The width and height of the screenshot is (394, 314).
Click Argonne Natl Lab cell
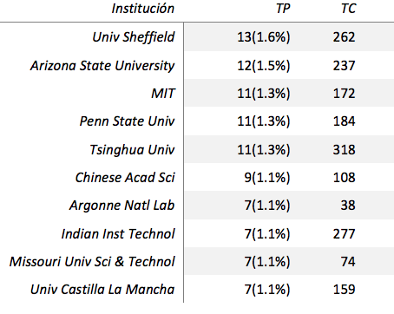point(121,206)
